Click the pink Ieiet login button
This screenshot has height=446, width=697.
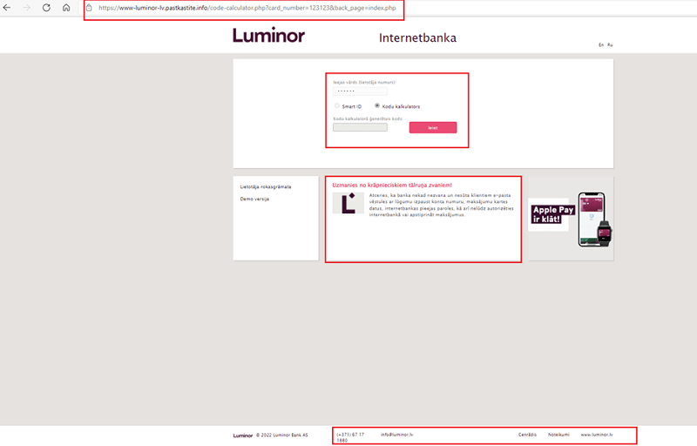[x=433, y=127]
